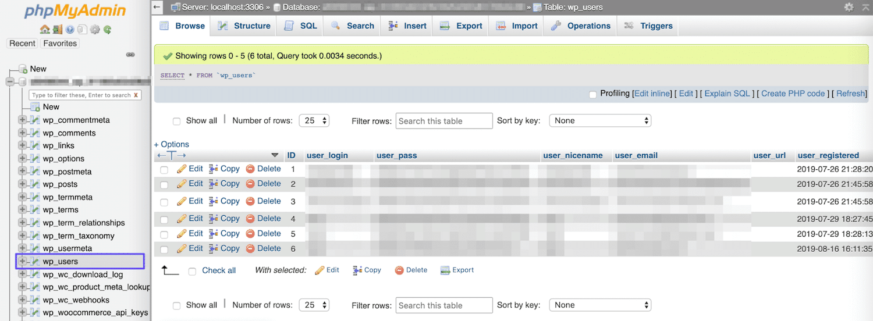Open the Export tab

[462, 26]
